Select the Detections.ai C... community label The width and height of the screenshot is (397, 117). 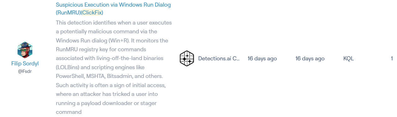(x=219, y=58)
